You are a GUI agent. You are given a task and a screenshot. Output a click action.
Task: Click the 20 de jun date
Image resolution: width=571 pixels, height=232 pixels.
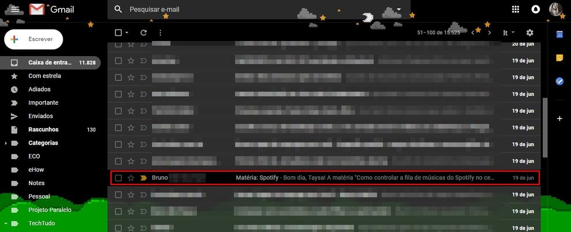coord(523,45)
